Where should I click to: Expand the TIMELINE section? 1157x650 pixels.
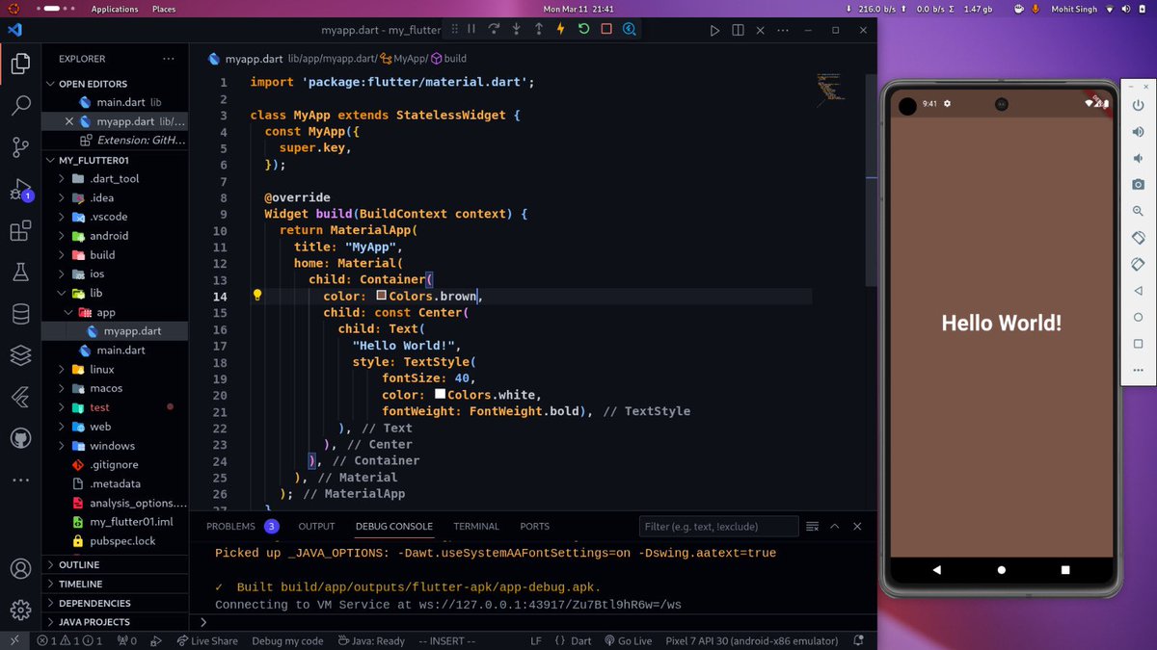(116, 584)
